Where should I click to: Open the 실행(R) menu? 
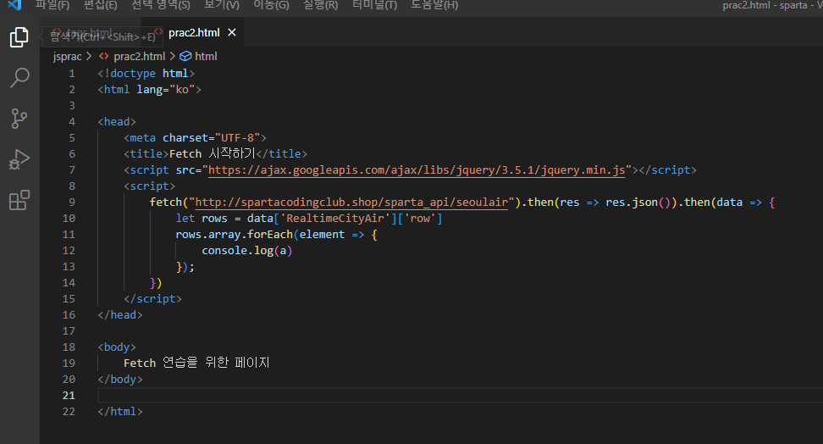pyautogui.click(x=320, y=5)
